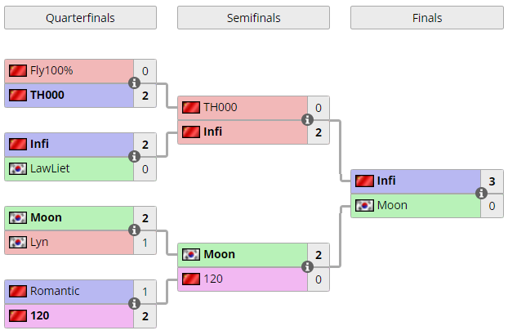Open match info for Fly100% vs TH000
The width and height of the screenshot is (508, 335).
pos(134,83)
